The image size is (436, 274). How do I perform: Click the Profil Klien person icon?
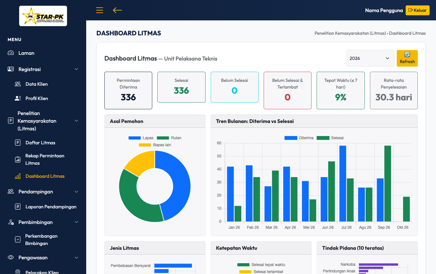18,98
